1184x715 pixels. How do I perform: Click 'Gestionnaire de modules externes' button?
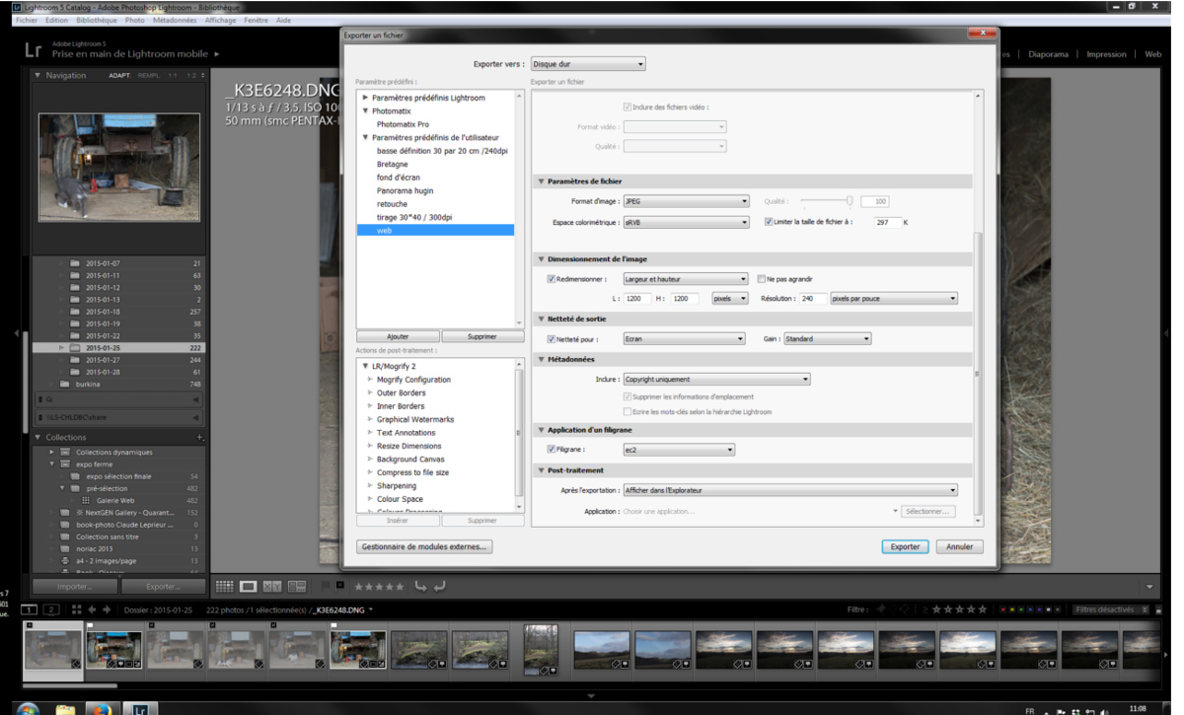pyautogui.click(x=424, y=546)
